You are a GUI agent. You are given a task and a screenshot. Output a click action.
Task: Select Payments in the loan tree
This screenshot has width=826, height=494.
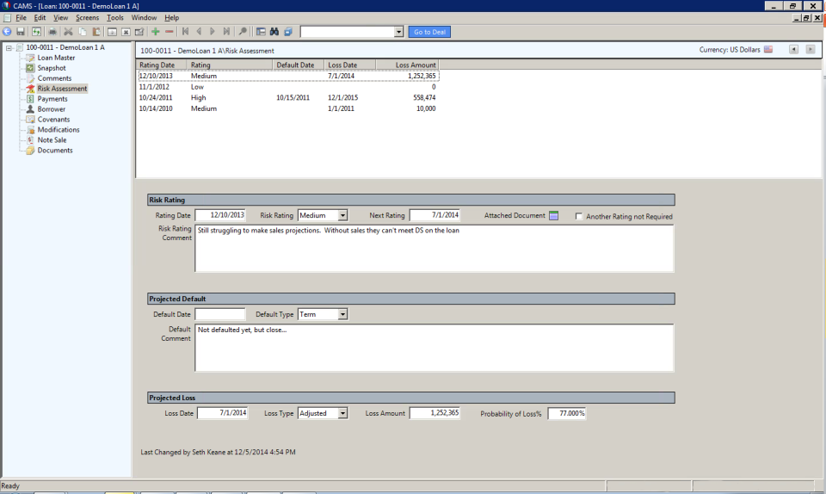52,99
